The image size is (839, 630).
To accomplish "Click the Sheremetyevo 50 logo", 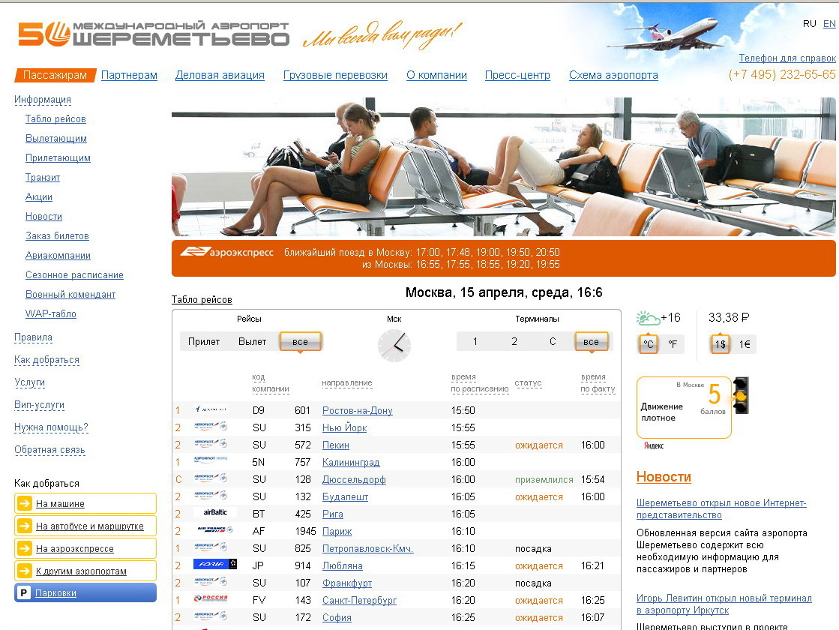I will 153,33.
